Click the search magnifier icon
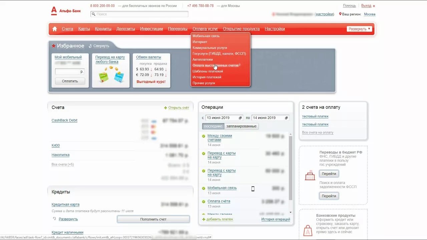Screen dimensions: 427x240 tap(93, 14)
